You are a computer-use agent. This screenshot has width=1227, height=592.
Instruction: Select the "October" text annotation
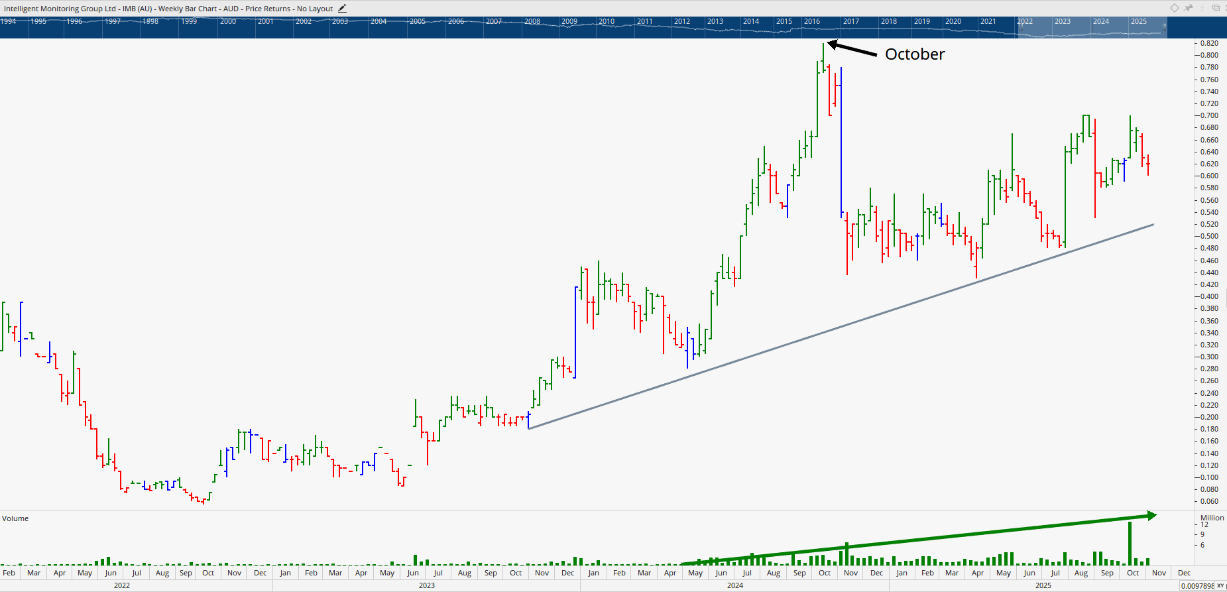point(915,54)
